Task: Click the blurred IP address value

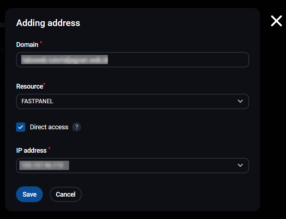Action: point(44,165)
